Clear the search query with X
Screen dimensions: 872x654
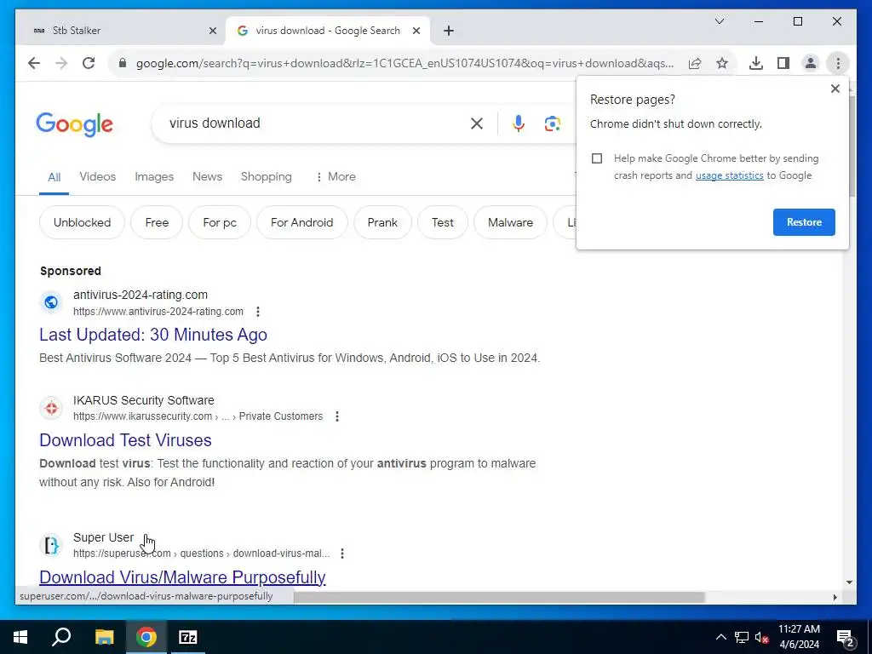click(477, 123)
